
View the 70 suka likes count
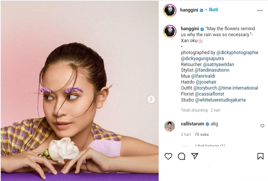pos(202,134)
